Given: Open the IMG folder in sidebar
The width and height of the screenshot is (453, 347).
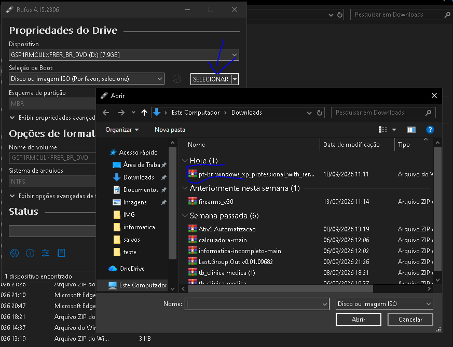Looking at the screenshot, I should coord(123,215).
